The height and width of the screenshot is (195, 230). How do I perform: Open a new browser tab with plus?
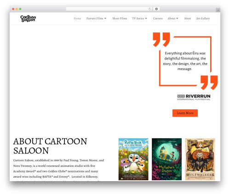click(218, 10)
